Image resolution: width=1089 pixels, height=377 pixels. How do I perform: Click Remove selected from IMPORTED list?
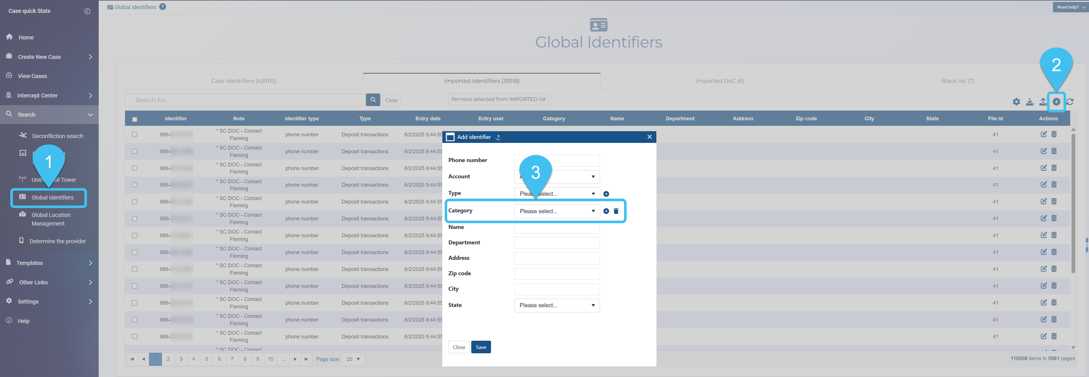coord(498,99)
